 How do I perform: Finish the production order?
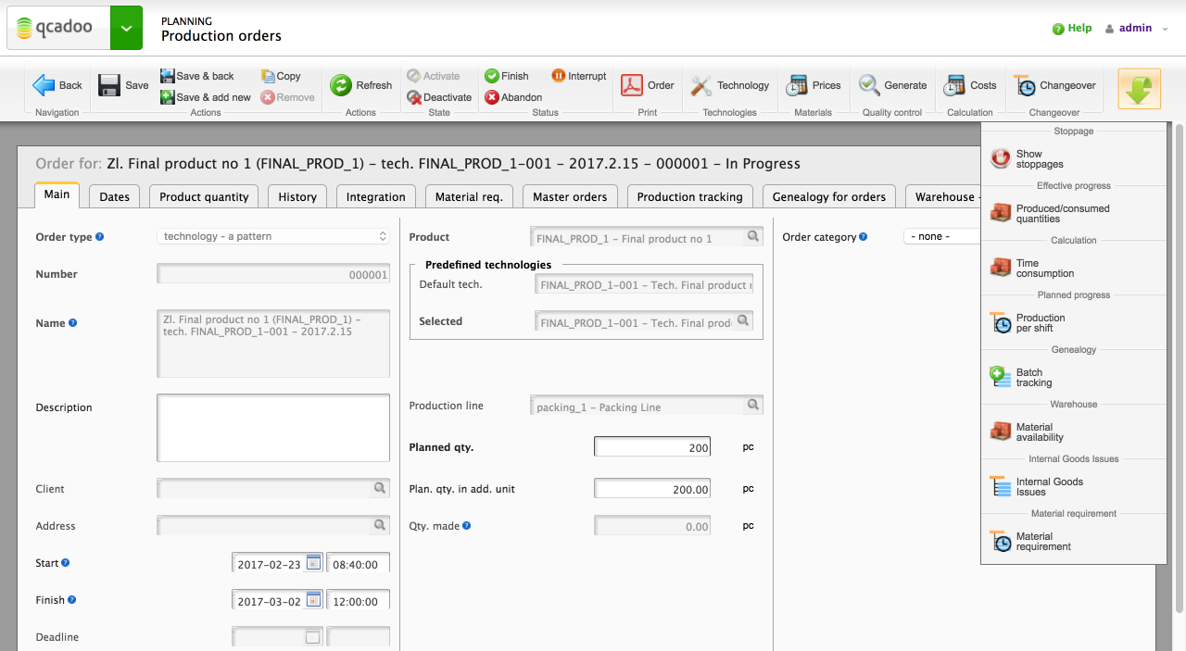pyautogui.click(x=507, y=75)
